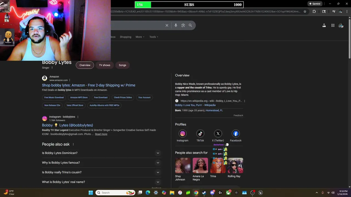351x197 pixels.
Task: Open Chrome three-dot menu
Action: (347, 11)
